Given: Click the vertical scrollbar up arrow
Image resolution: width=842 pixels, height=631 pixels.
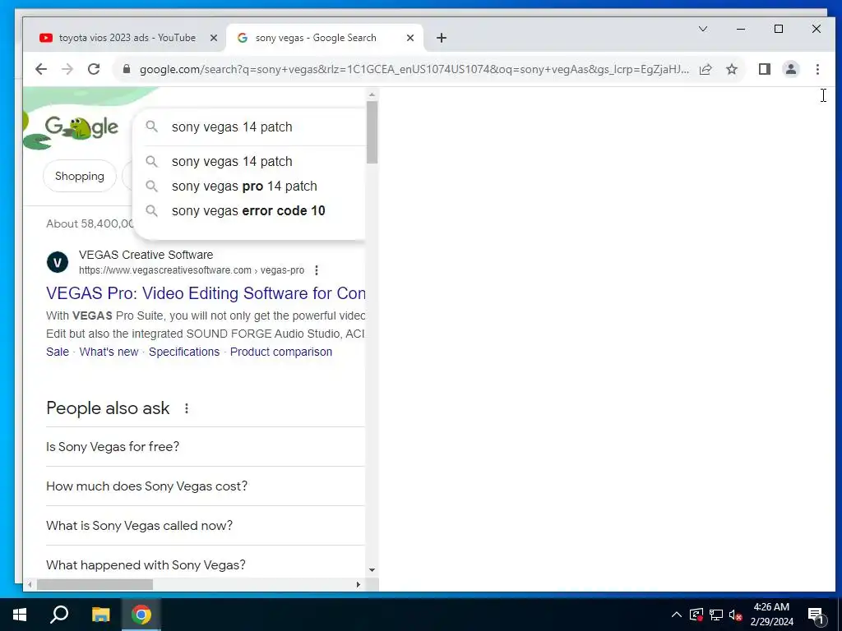Looking at the screenshot, I should coord(372,94).
